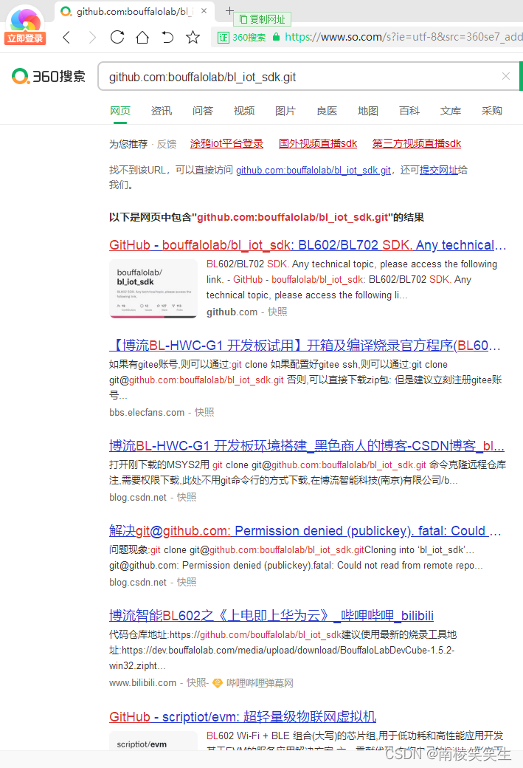The width and height of the screenshot is (523, 768).
Task: Close the github.com:bouffalolab tab
Action: point(204,11)
